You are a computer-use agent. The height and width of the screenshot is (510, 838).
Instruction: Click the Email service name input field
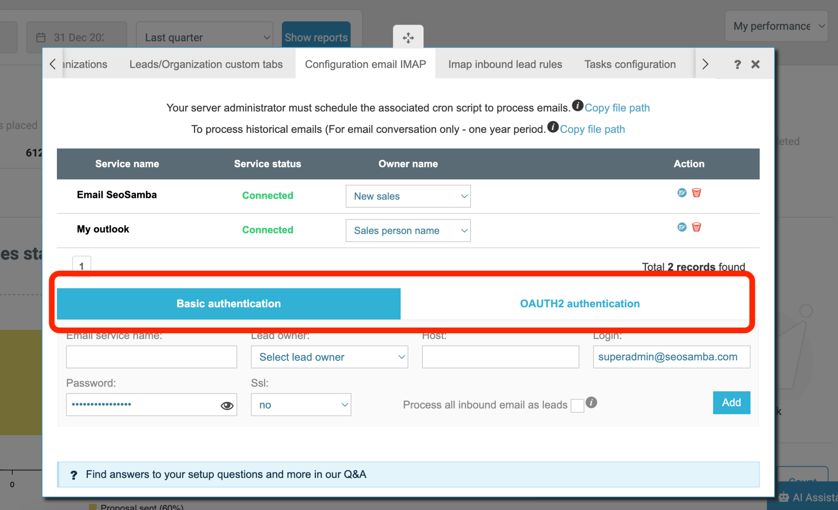tap(152, 357)
